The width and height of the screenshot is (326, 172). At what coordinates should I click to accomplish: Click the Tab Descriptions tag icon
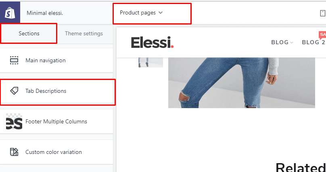[14, 91]
